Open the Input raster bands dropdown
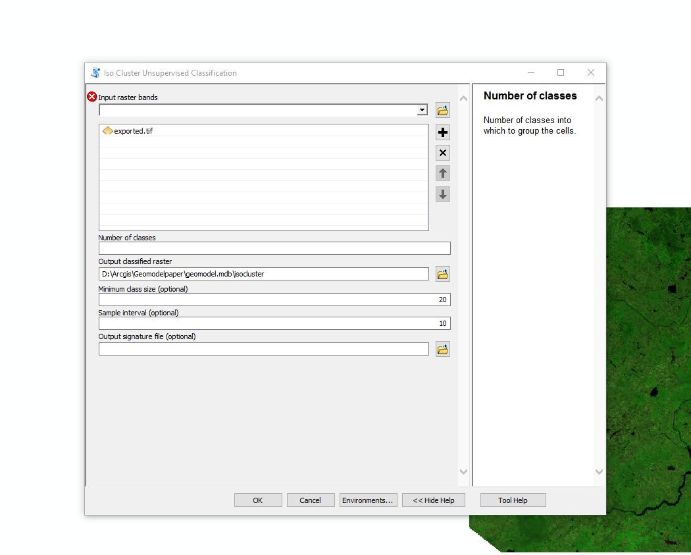Image resolution: width=691 pixels, height=555 pixels. pyautogui.click(x=422, y=109)
